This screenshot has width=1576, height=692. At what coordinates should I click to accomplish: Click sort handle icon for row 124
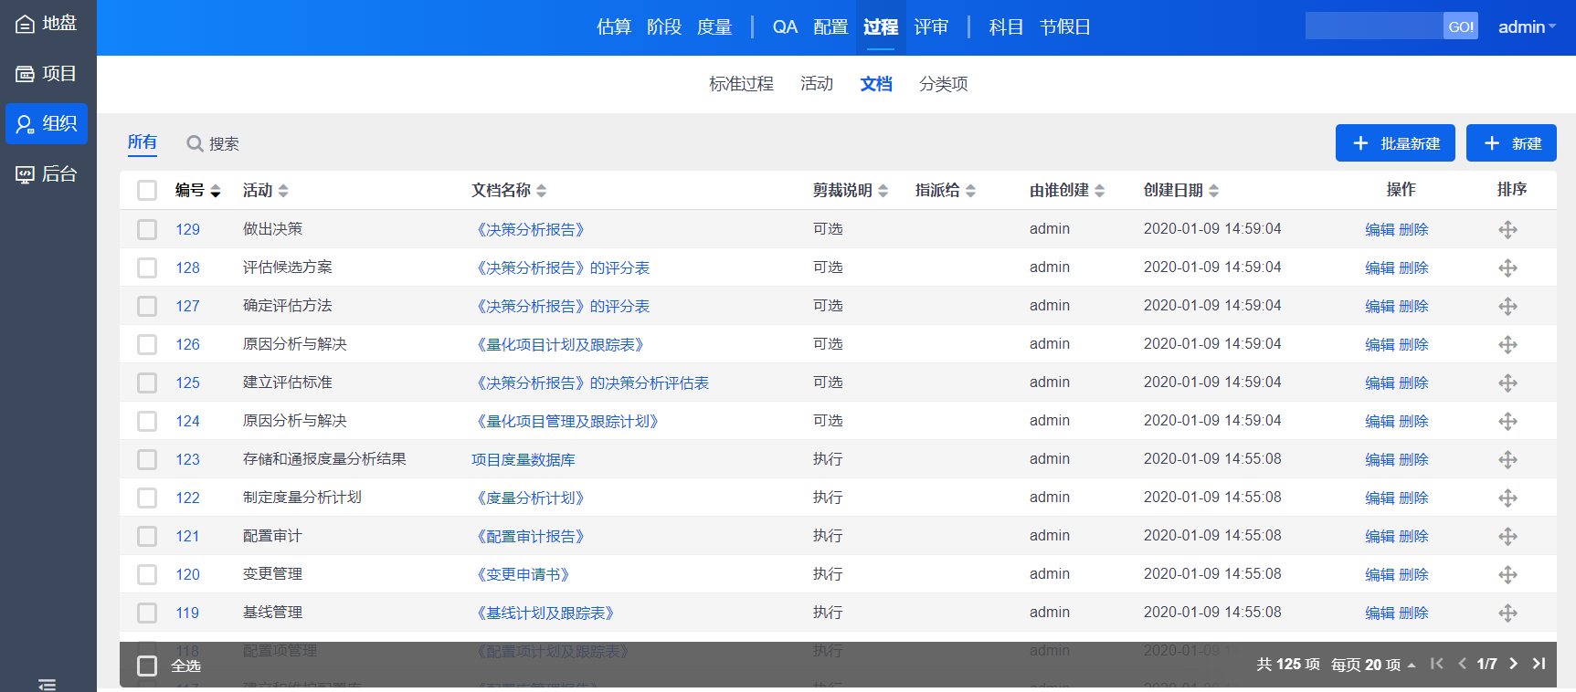pyautogui.click(x=1508, y=421)
